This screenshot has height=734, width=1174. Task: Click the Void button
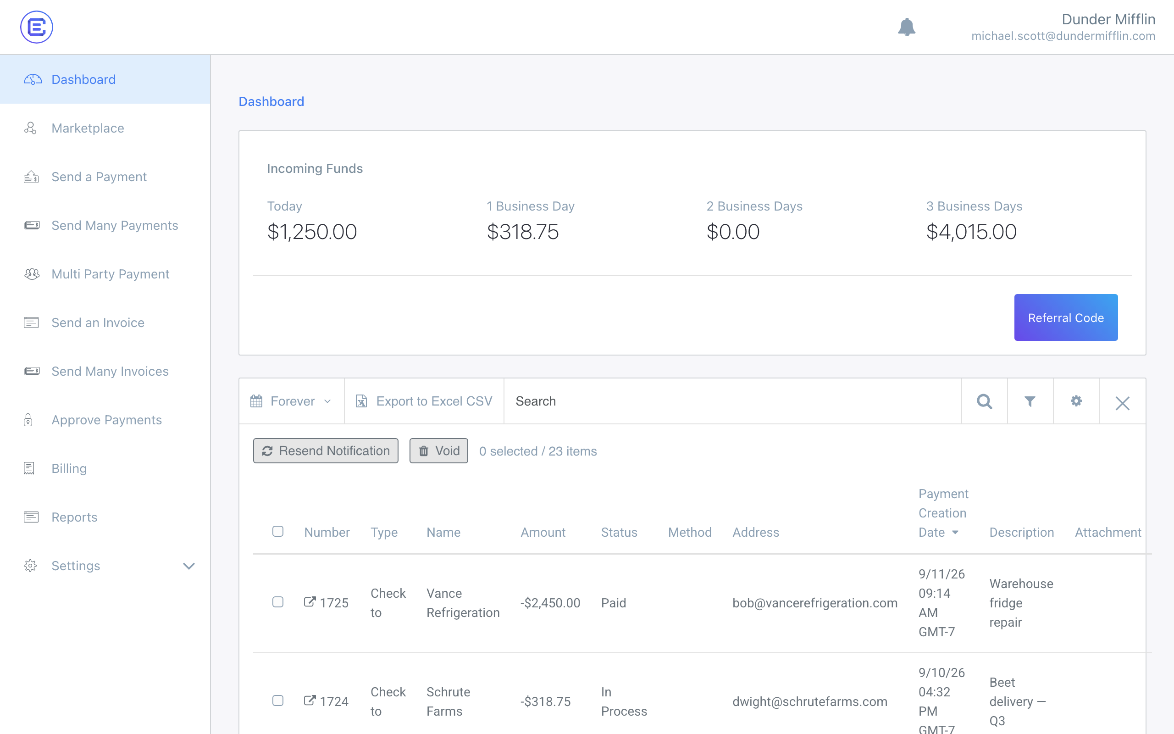[x=438, y=451]
